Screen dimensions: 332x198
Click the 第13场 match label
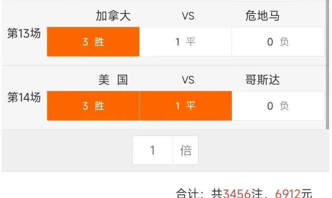24,34
